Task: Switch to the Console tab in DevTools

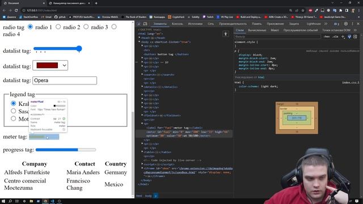Action: pyautogui.click(x=177, y=24)
